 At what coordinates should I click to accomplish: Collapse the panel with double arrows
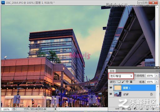click(155, 68)
